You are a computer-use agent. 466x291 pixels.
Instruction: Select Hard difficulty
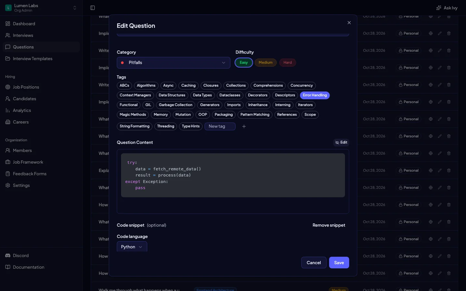click(x=288, y=63)
